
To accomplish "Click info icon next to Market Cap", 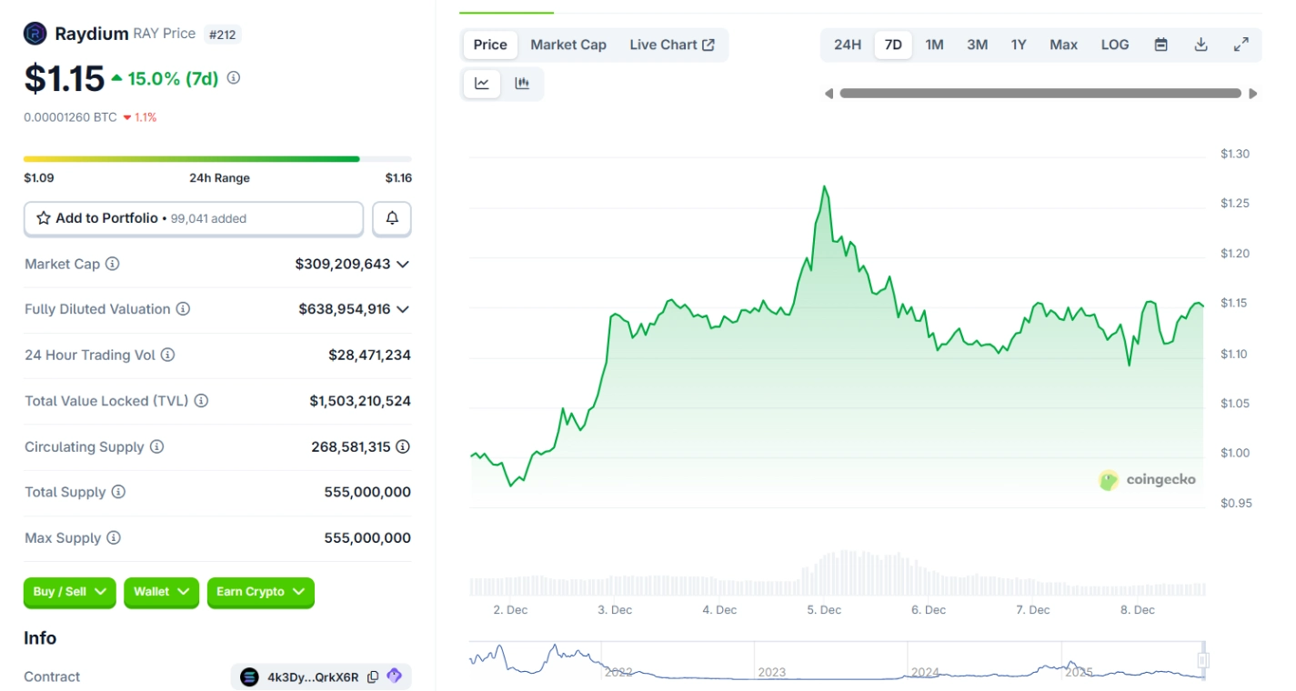I will tap(113, 264).
